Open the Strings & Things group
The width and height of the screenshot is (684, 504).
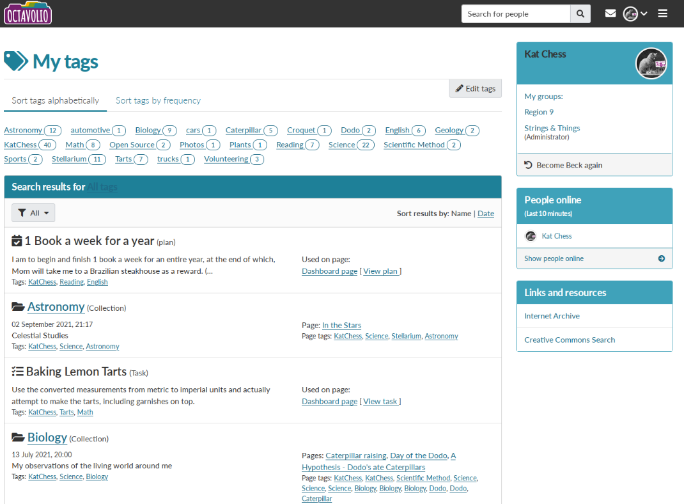click(x=552, y=128)
